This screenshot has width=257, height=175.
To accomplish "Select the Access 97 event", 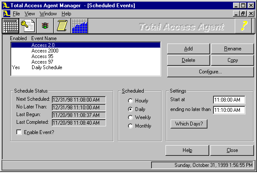I will [x=86, y=62].
